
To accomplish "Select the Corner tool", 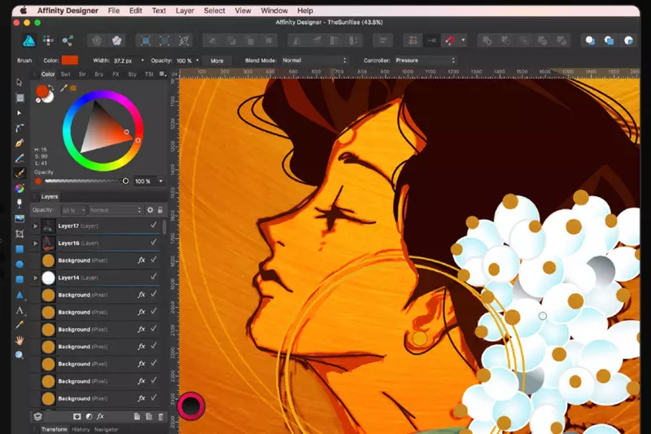I will (20, 128).
